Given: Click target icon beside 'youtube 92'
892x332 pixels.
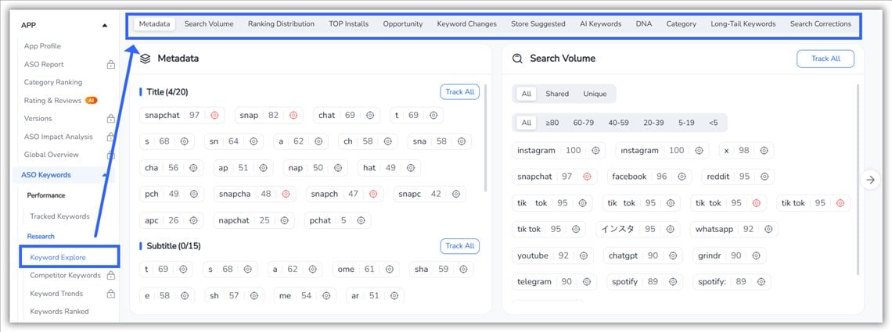Looking at the screenshot, I should [583, 256].
